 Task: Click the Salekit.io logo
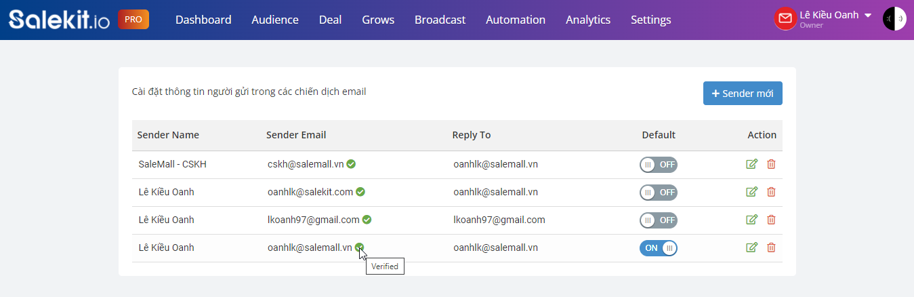click(x=60, y=20)
